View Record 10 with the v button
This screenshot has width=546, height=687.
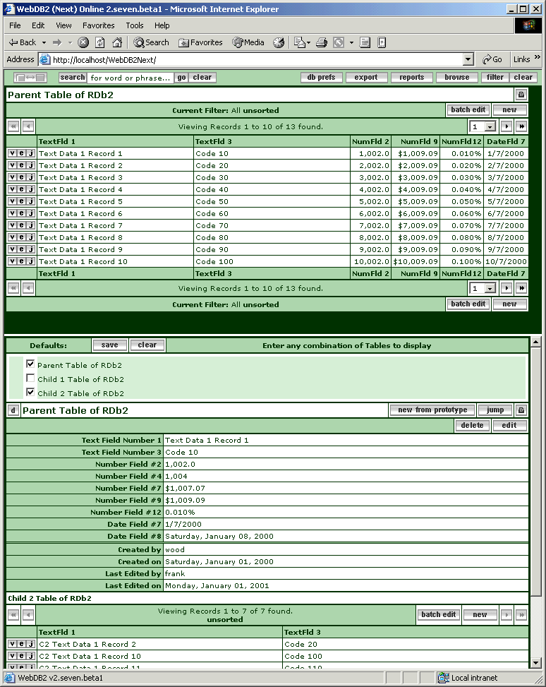(x=12, y=261)
